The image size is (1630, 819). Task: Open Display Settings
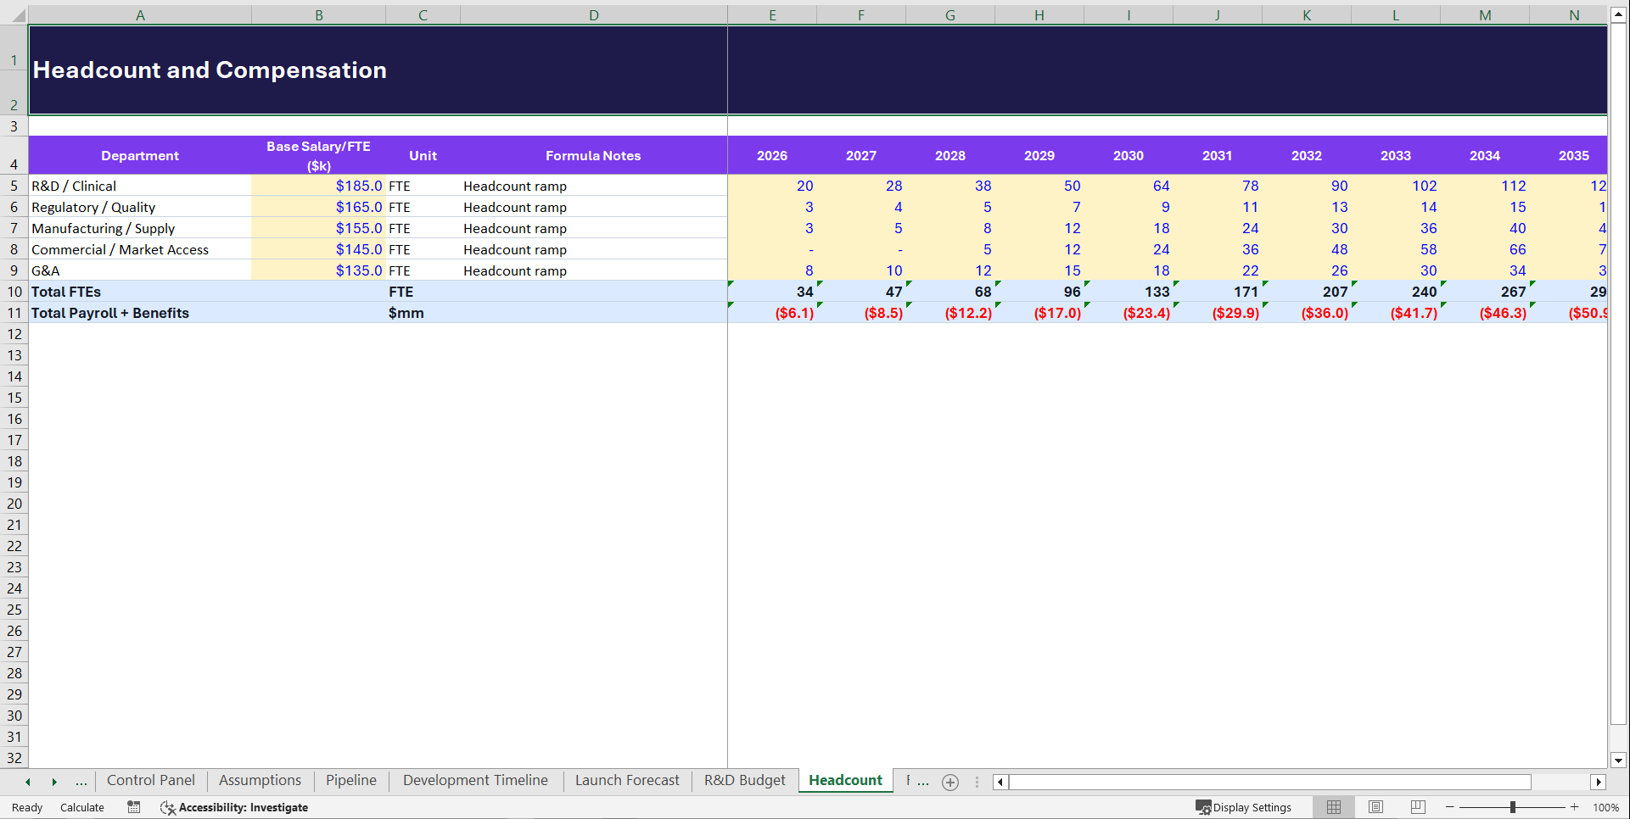(1243, 807)
